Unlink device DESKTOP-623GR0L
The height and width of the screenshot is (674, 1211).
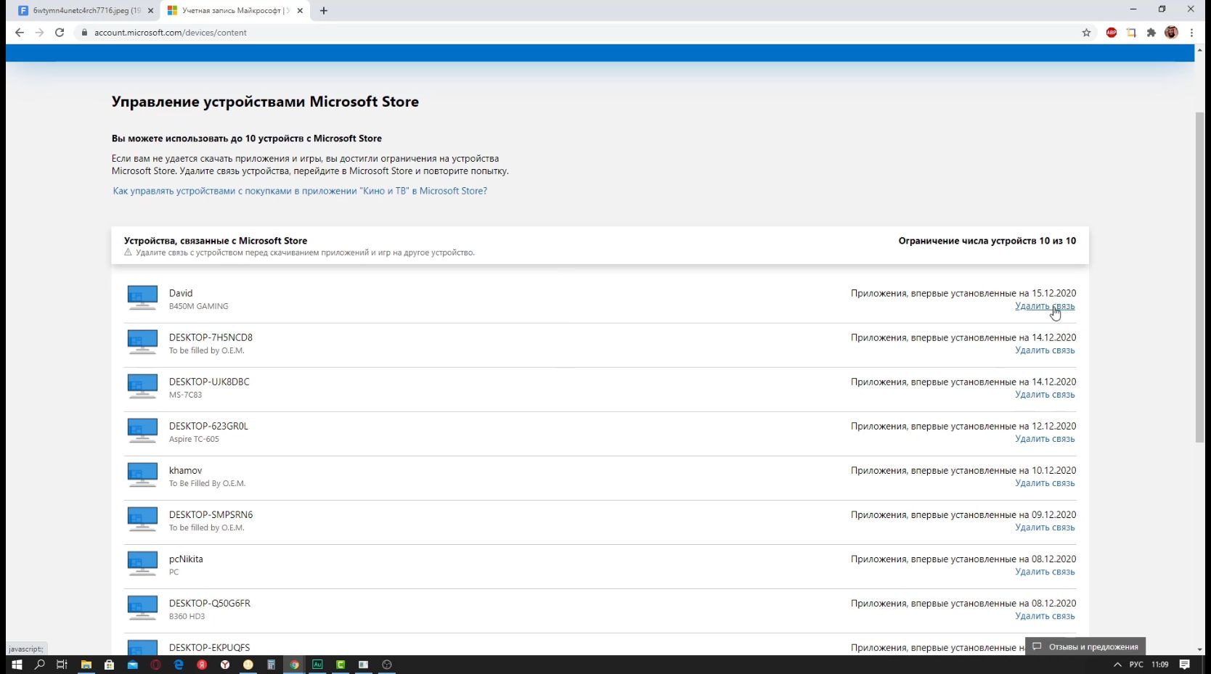coord(1045,439)
